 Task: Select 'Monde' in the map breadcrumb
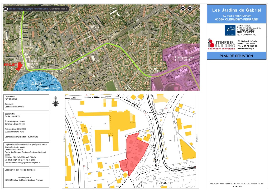(x=12, y=9)
